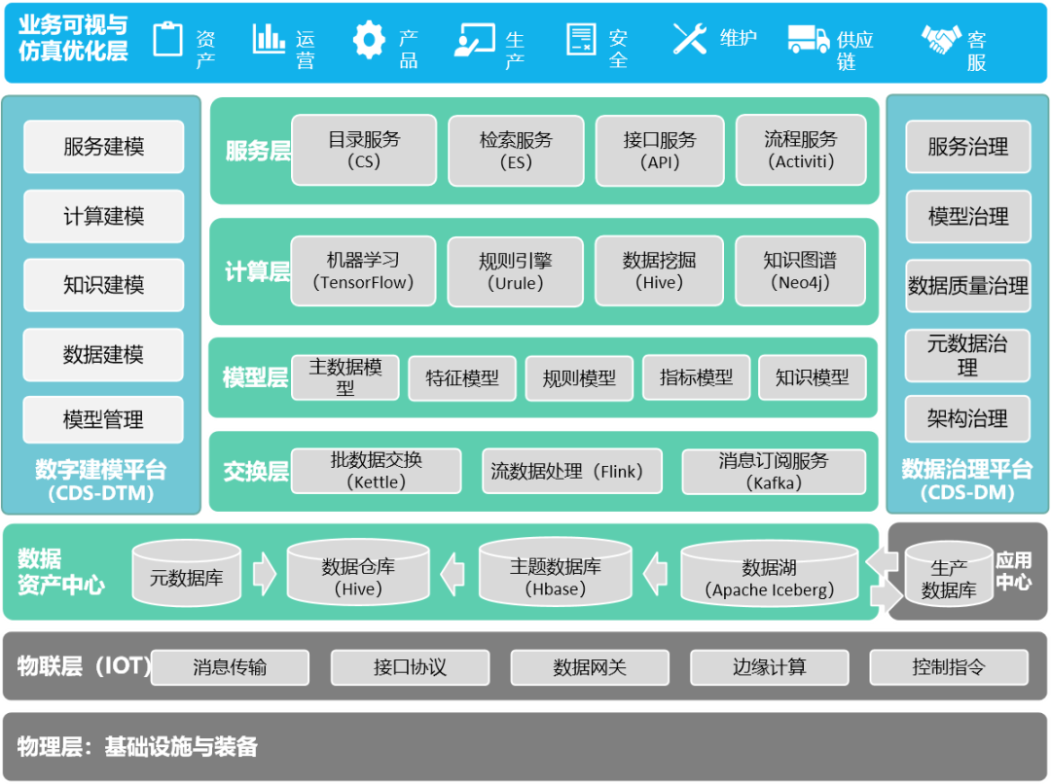Click the 元数据库 database cylinder
The width and height of the screenshot is (1051, 784).
click(x=187, y=573)
